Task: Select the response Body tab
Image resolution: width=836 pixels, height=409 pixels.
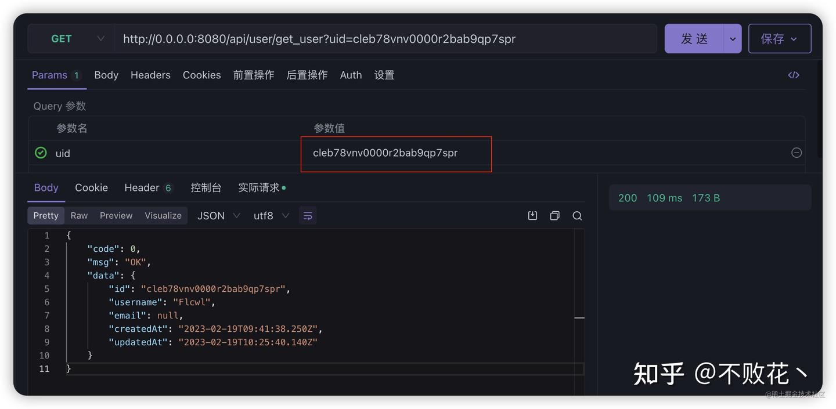Action: pos(46,188)
